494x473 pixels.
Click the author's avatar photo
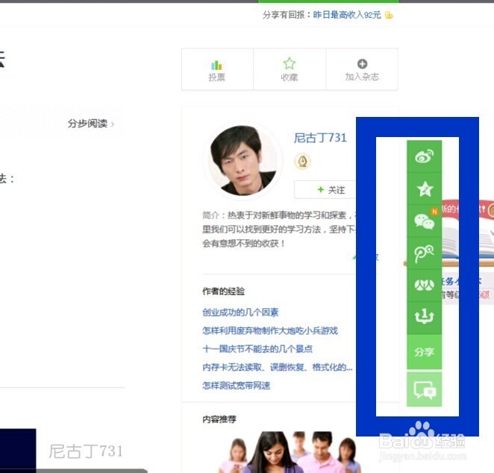(243, 161)
